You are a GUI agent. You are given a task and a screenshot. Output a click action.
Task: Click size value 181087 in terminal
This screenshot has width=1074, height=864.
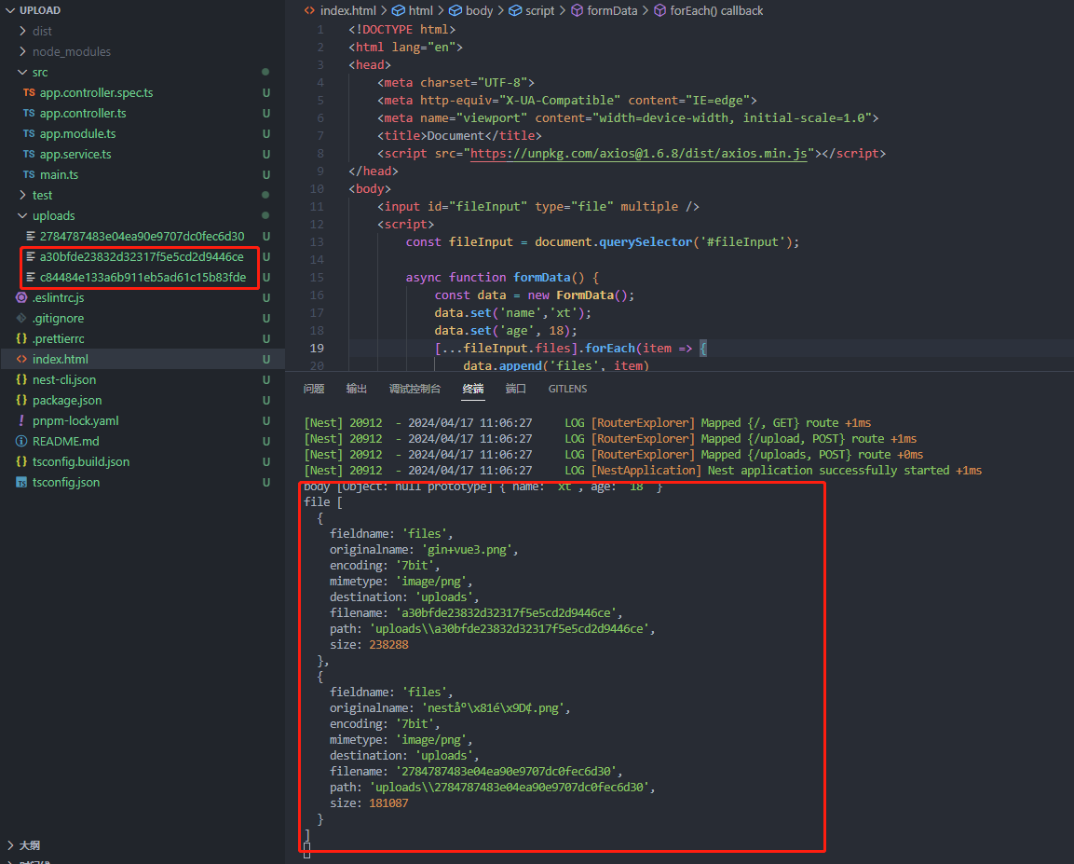tap(388, 803)
